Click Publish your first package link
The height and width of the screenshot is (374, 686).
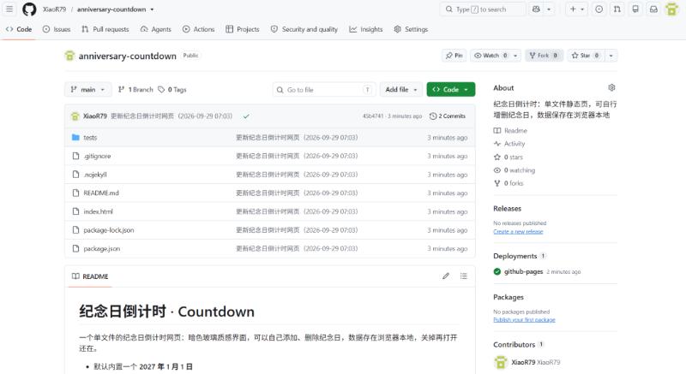[x=524, y=320]
